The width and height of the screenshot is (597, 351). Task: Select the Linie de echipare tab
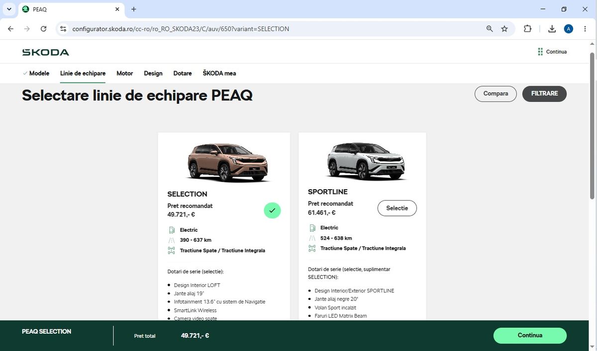click(83, 73)
